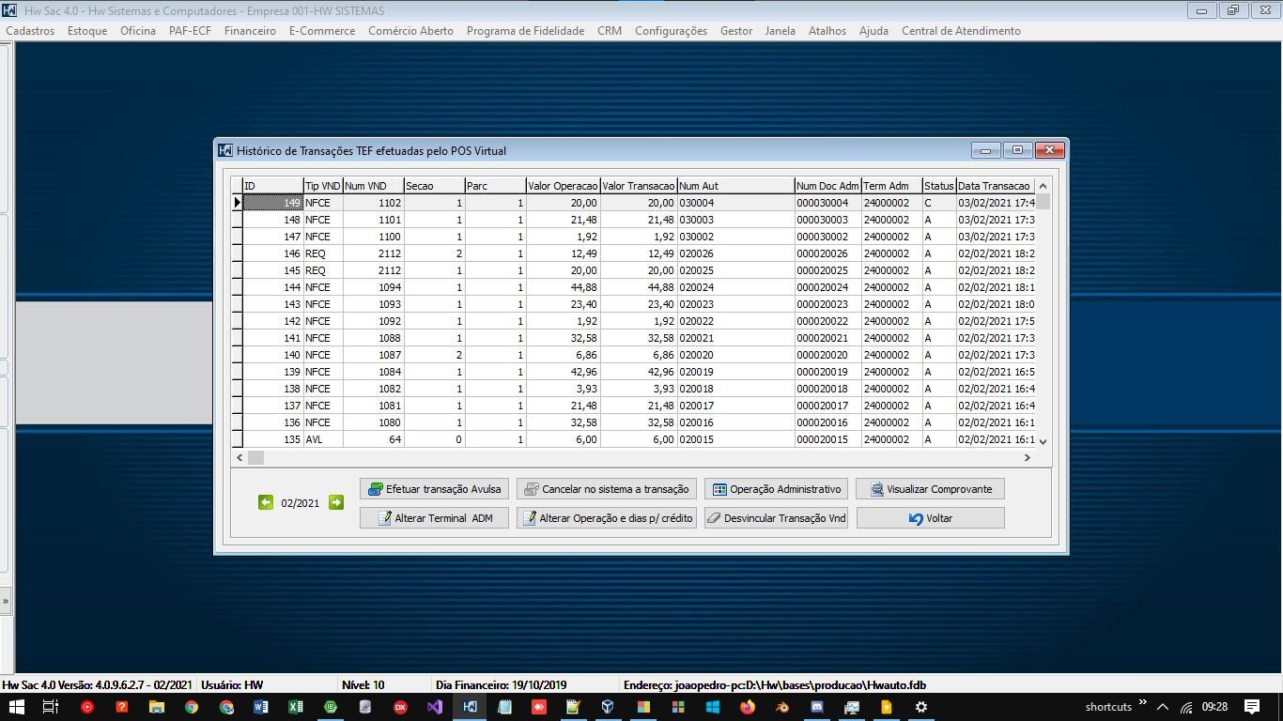Open the E-Commerce menu

(322, 31)
